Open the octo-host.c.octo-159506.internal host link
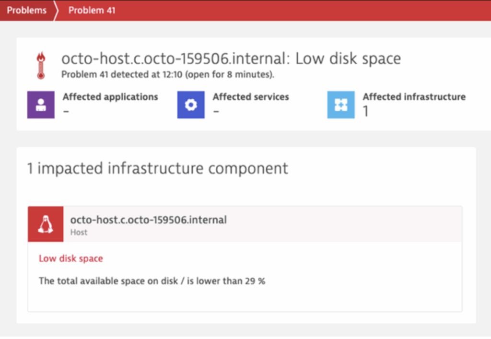 coord(148,220)
